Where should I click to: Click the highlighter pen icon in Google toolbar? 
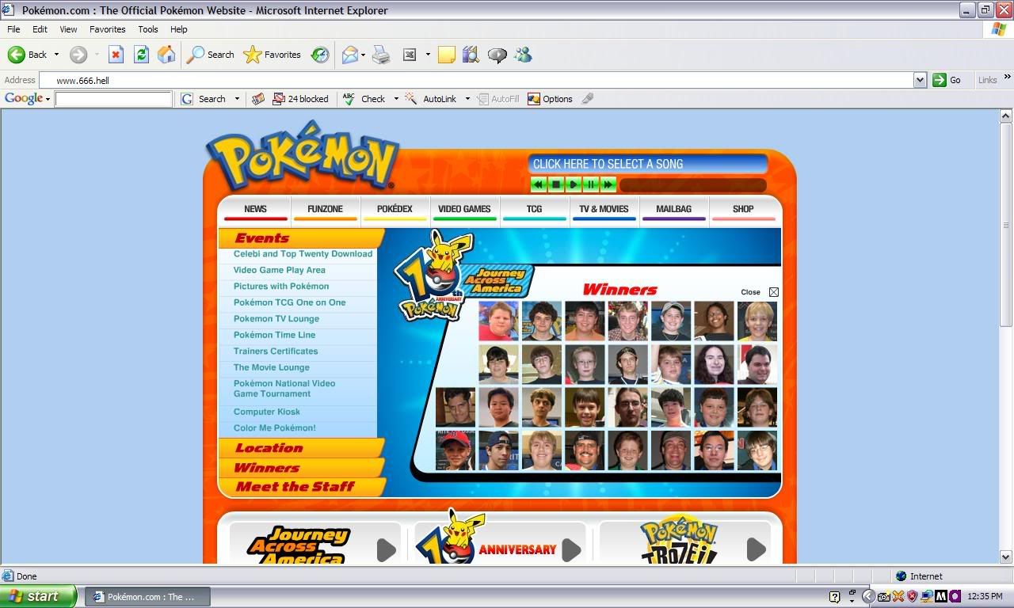tap(587, 99)
